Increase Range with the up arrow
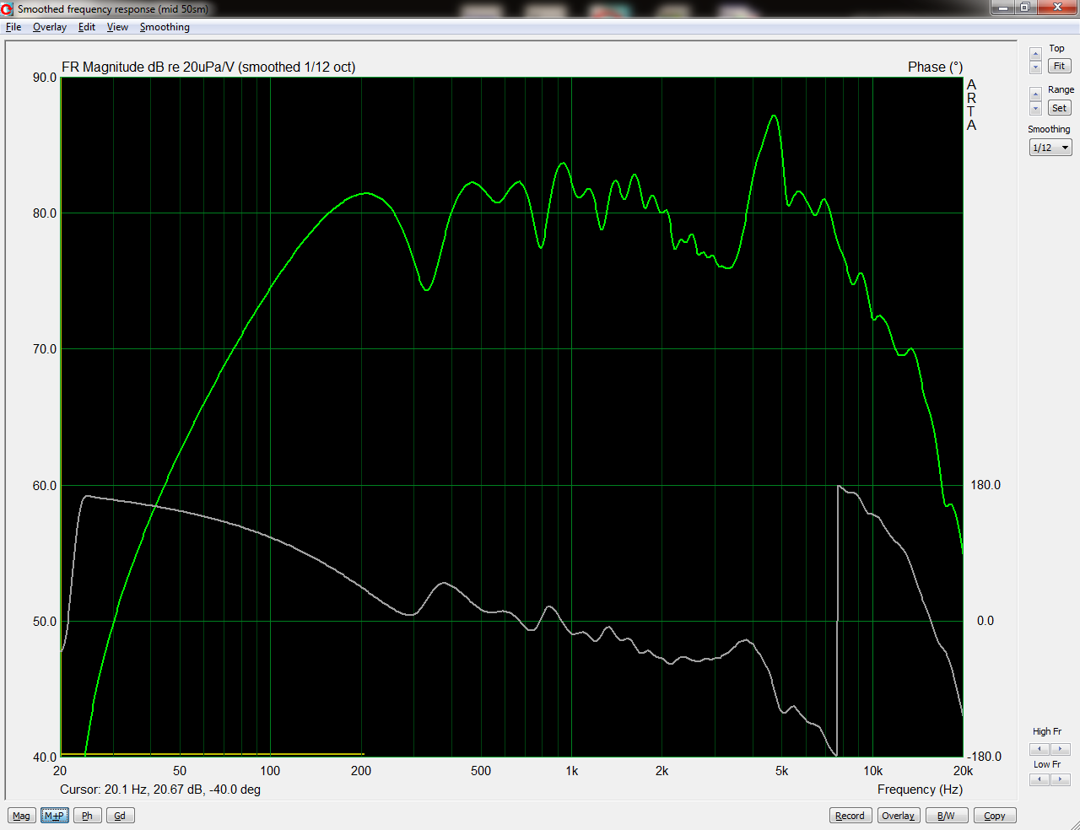 (x=1036, y=94)
